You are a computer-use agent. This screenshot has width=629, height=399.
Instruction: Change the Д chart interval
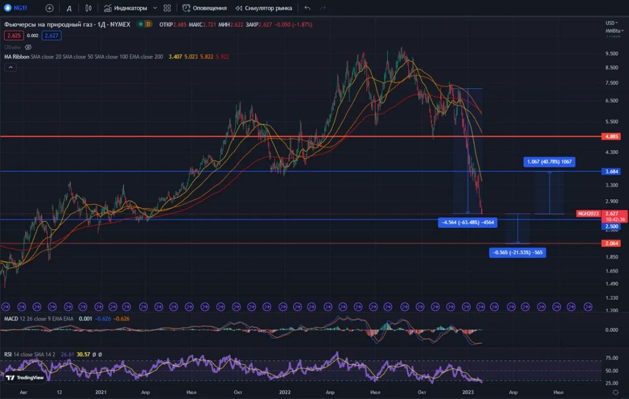click(69, 8)
